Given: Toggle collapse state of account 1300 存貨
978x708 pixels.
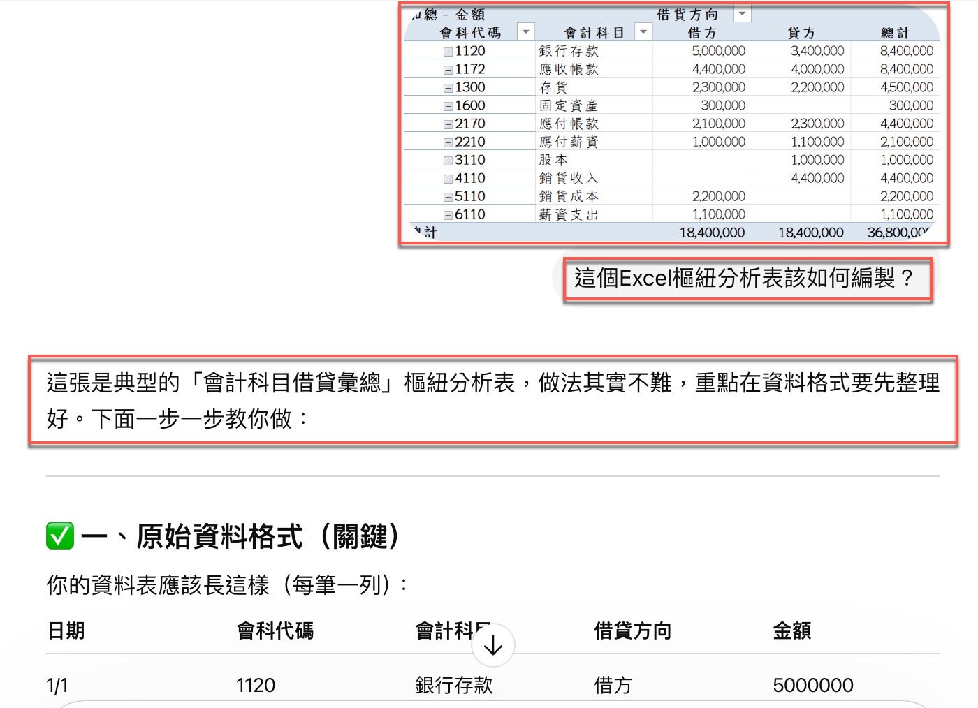Looking at the screenshot, I should [x=447, y=87].
